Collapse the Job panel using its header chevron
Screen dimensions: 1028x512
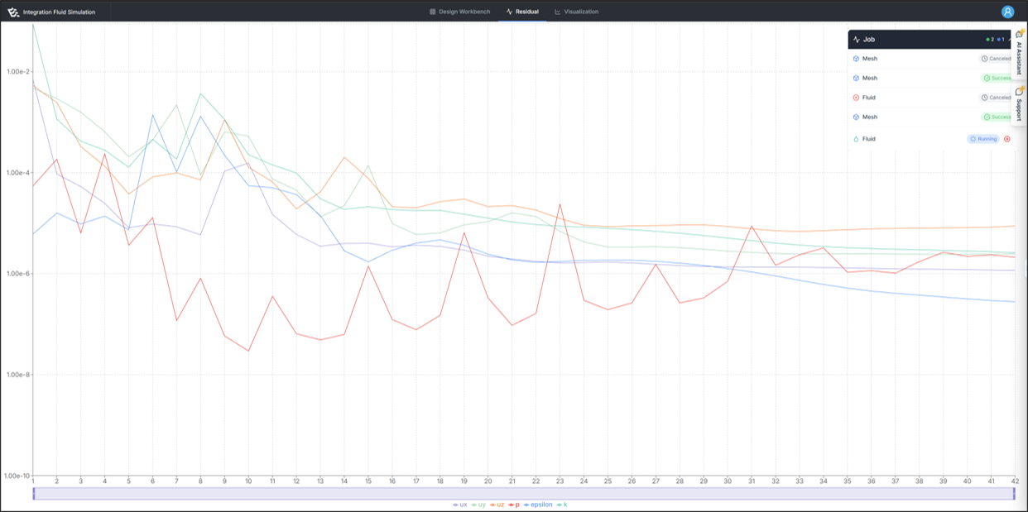(x=1011, y=40)
